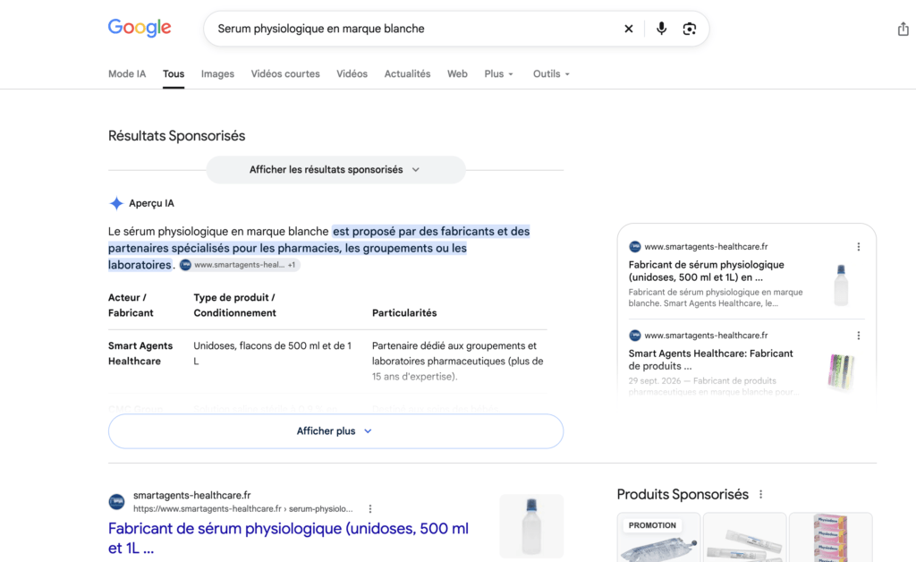Image resolution: width=916 pixels, height=562 pixels.
Task: Click the Résultats Sponsorisés heading
Action: (x=176, y=136)
